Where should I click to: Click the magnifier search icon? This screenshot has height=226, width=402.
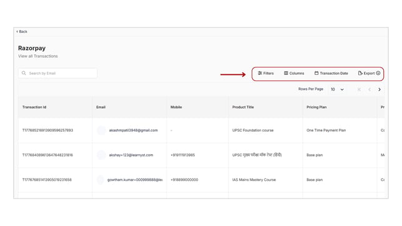click(24, 73)
